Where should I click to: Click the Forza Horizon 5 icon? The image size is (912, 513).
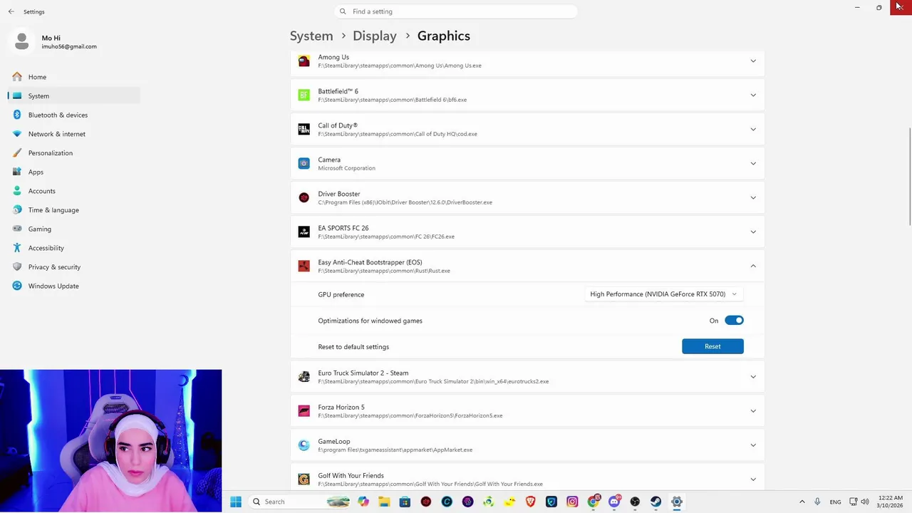(x=304, y=411)
